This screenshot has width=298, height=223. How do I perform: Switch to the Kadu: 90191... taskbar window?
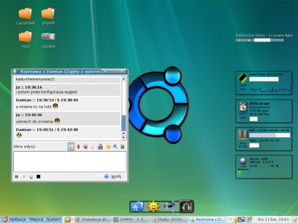[x=169, y=219]
